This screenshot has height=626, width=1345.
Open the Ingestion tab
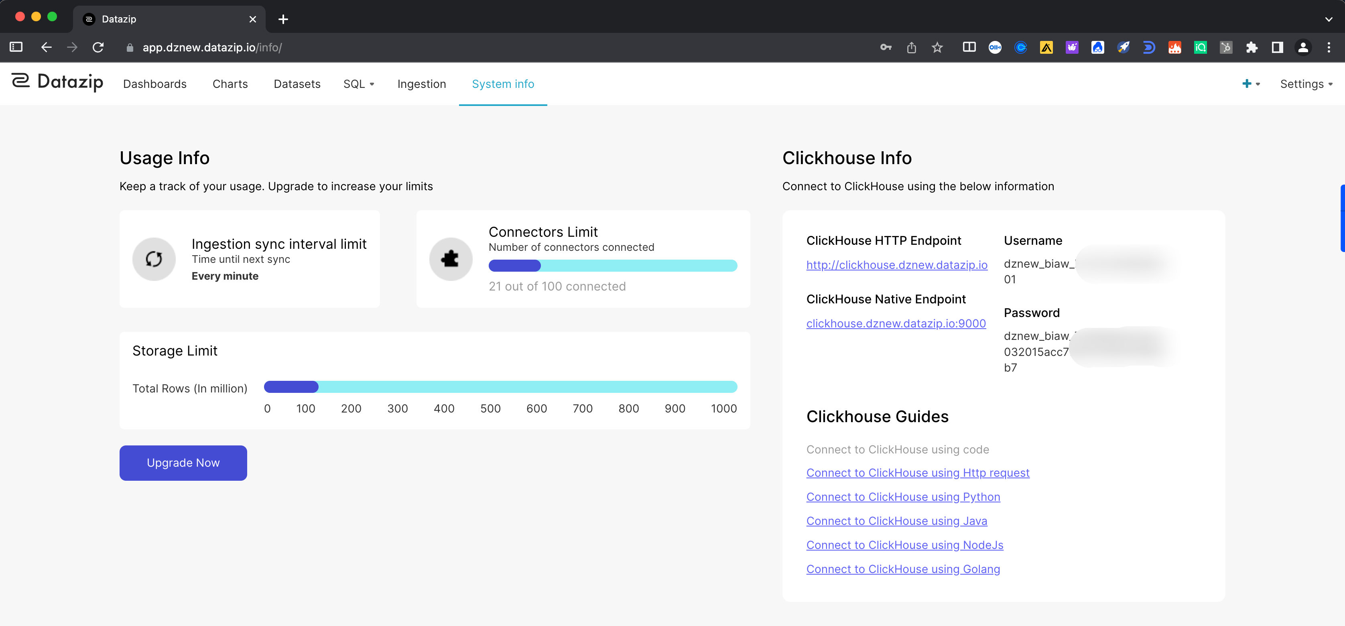click(421, 84)
